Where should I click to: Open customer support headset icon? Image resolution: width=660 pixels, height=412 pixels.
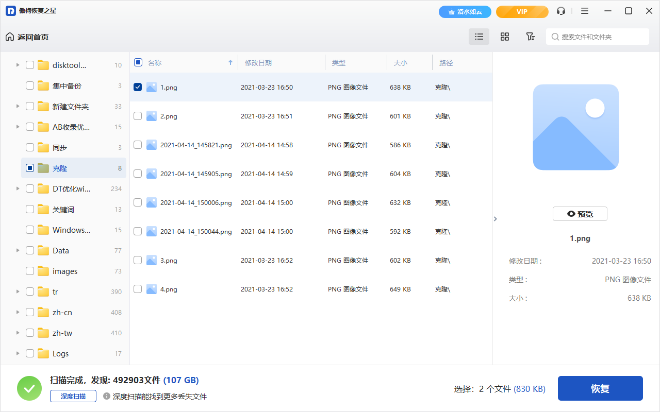(561, 11)
